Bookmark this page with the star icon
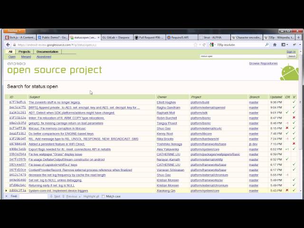Viewport: 304px width, 228px height. 195,45
